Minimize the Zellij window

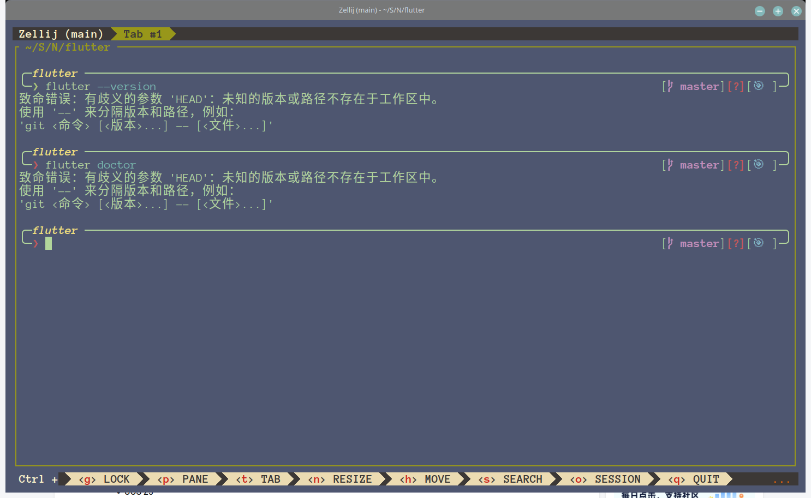(x=760, y=11)
